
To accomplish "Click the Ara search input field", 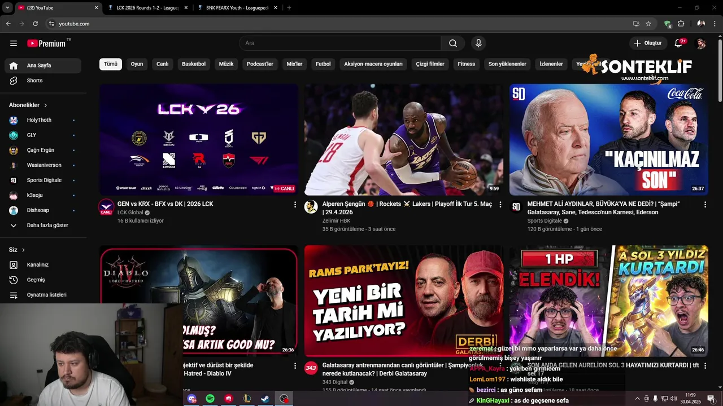I will (x=340, y=43).
